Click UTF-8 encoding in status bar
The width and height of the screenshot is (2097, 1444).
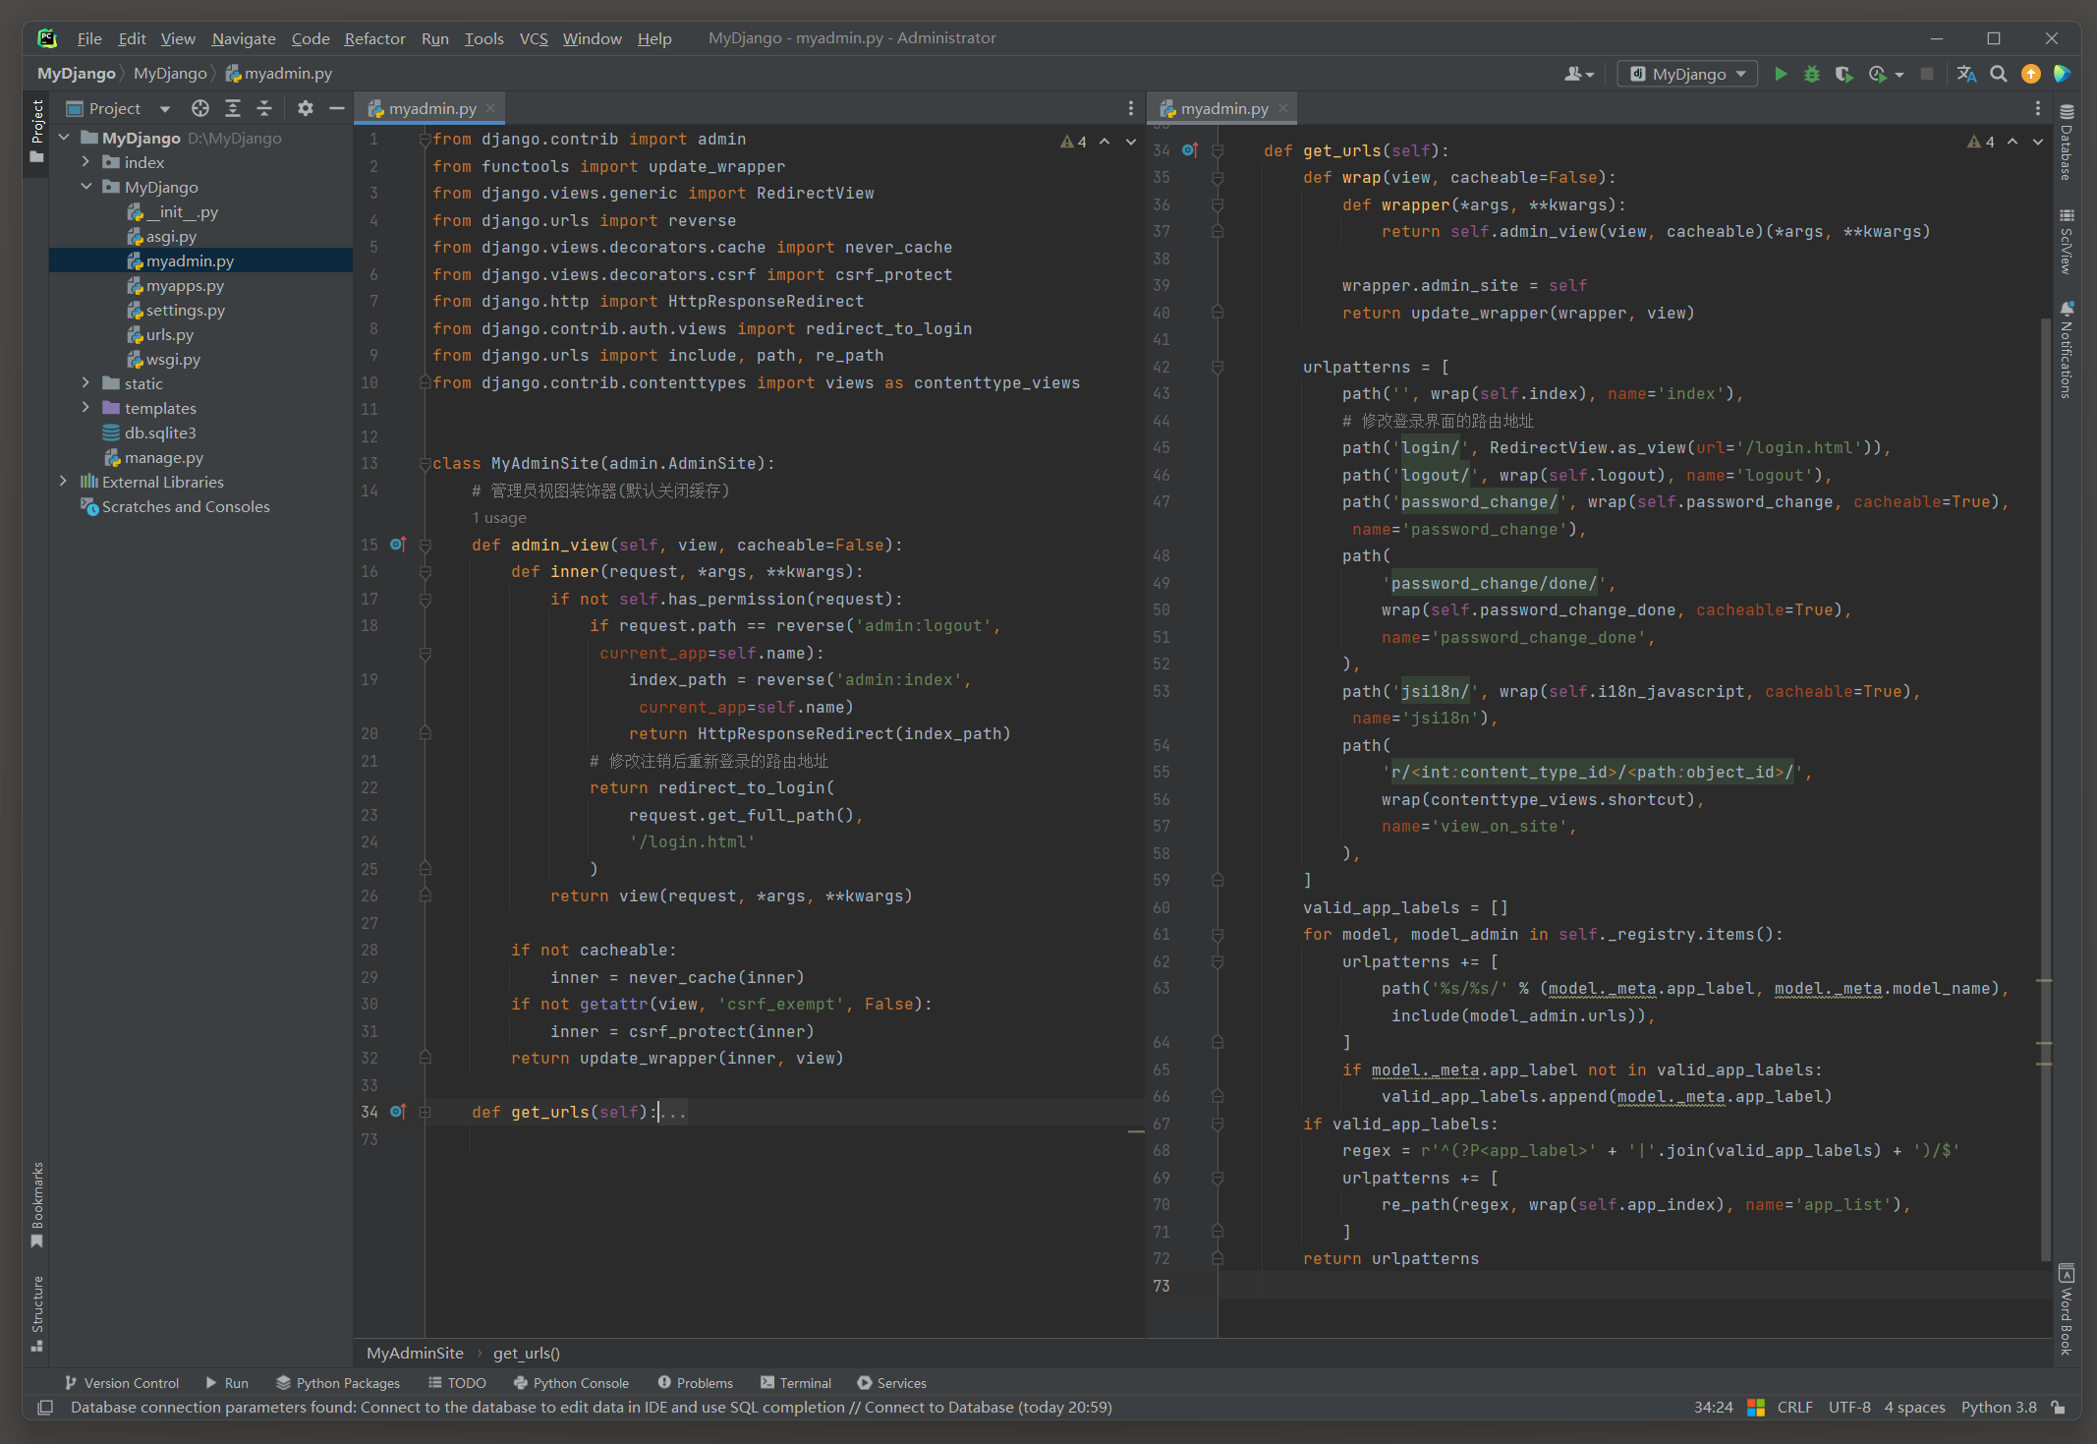(1848, 1408)
